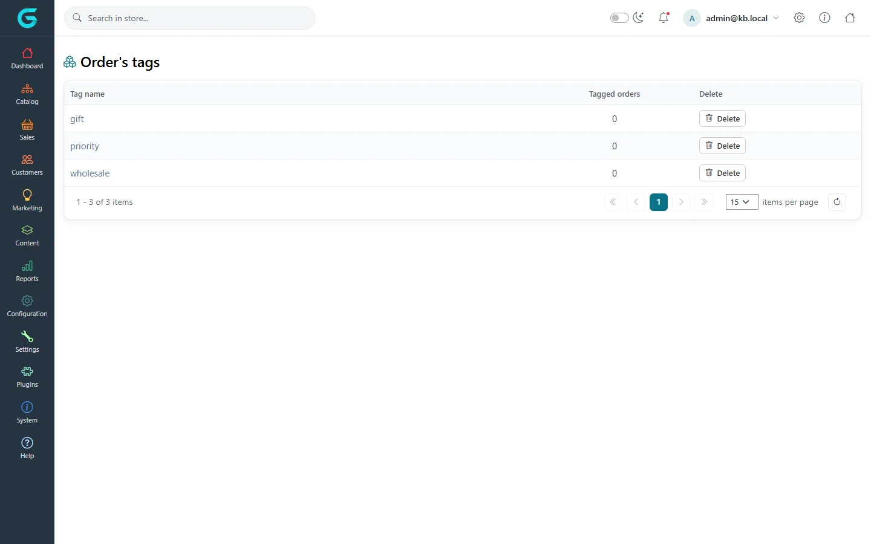
Task: Go to the next page arrow
Action: (x=681, y=202)
